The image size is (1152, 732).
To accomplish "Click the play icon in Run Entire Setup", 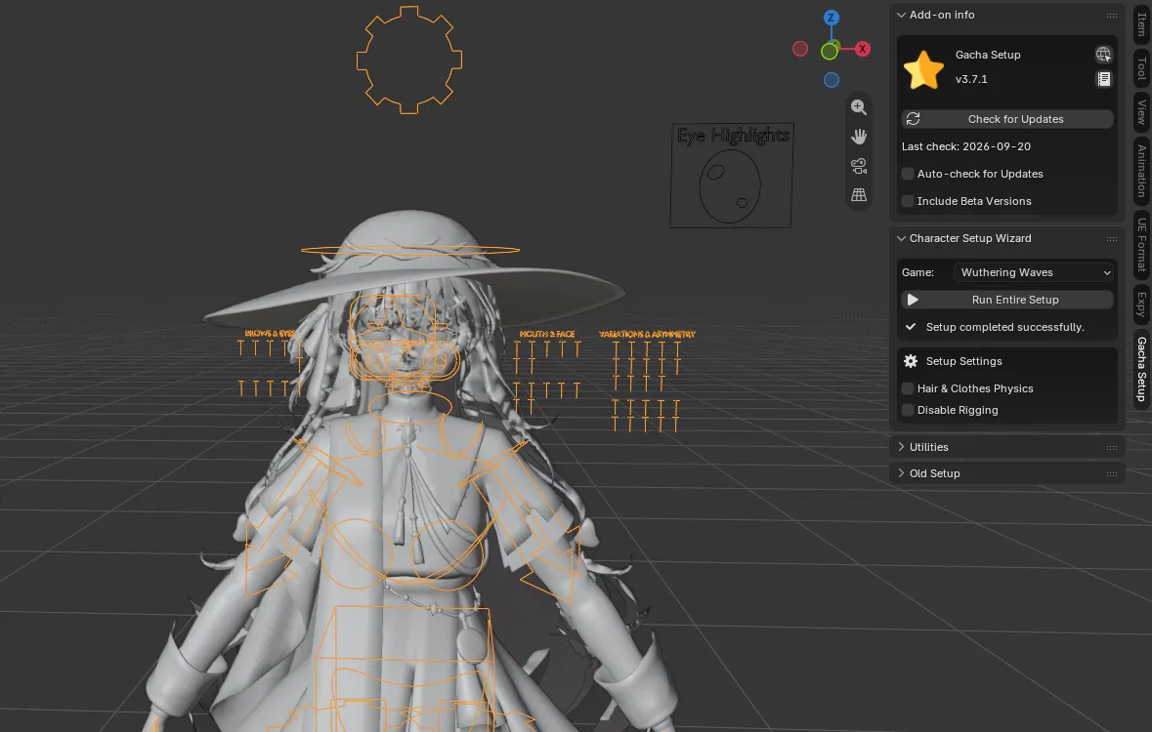I will tap(913, 300).
